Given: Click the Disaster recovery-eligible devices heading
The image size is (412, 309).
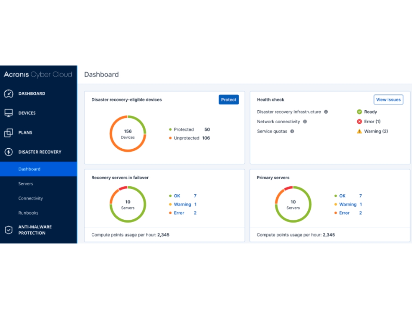Looking at the screenshot, I should pos(126,100).
